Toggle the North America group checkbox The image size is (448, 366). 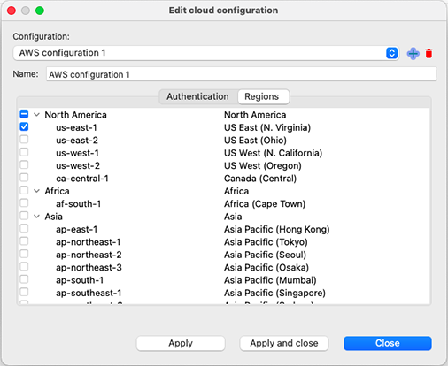24,114
